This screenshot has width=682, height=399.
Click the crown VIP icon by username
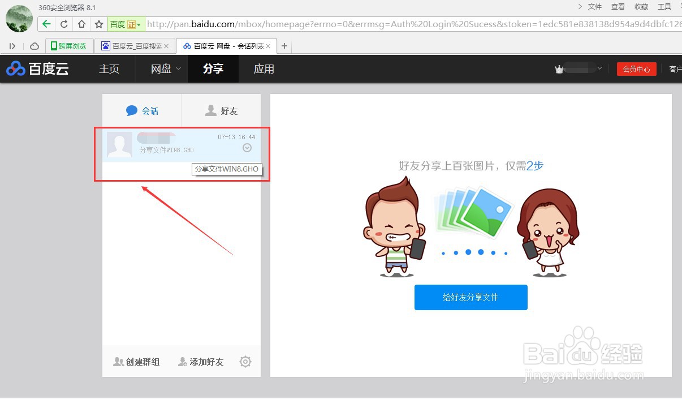(x=559, y=69)
